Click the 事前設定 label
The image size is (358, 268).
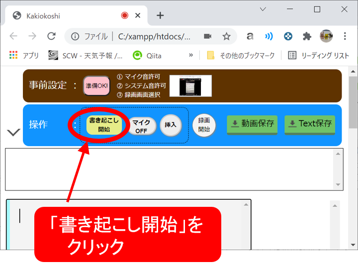[48, 85]
